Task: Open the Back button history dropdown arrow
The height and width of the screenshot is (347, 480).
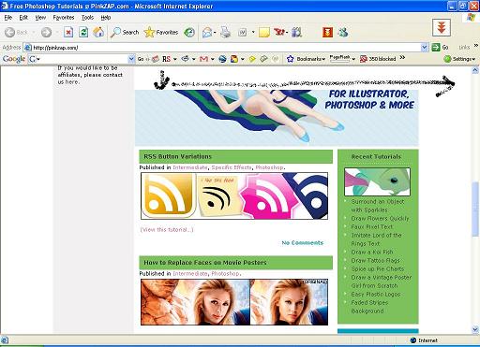Action: 34,32
